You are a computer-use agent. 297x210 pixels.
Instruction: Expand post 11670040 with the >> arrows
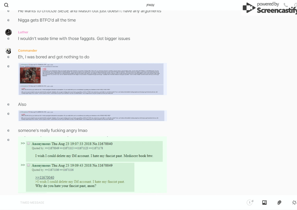[23, 143]
